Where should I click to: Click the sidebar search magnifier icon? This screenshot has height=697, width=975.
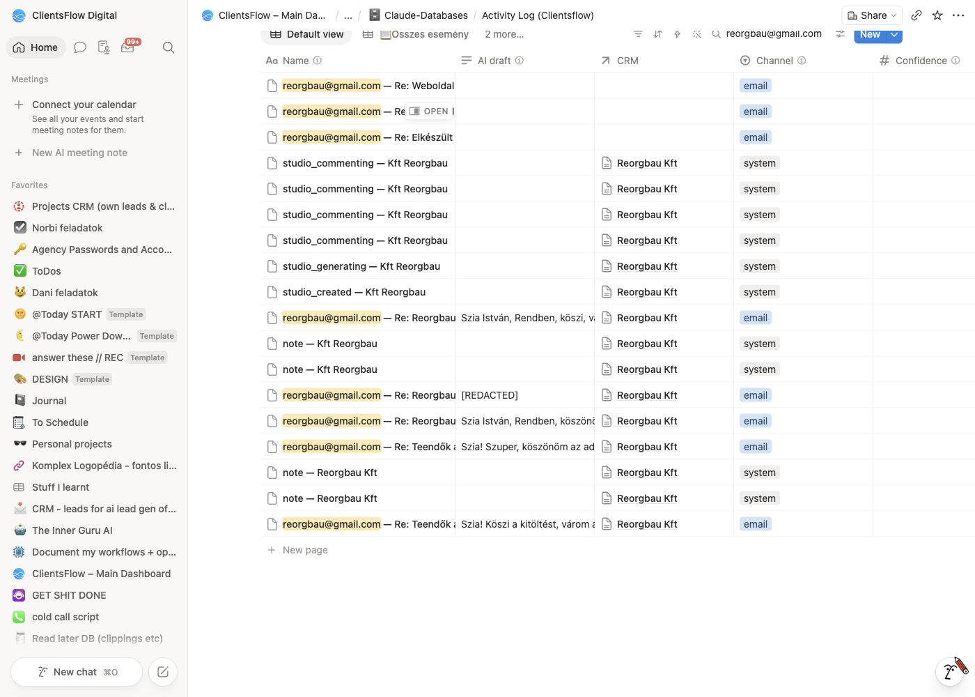[169, 47]
